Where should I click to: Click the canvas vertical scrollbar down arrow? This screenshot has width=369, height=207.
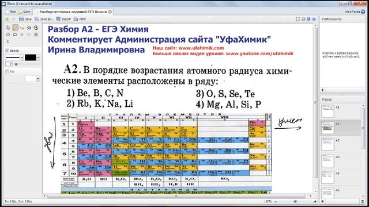tap(315, 191)
